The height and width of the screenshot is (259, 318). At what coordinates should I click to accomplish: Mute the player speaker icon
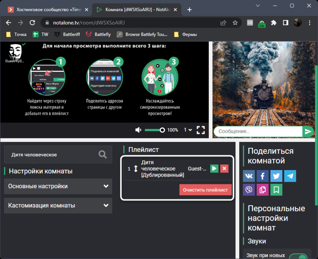(x=138, y=130)
